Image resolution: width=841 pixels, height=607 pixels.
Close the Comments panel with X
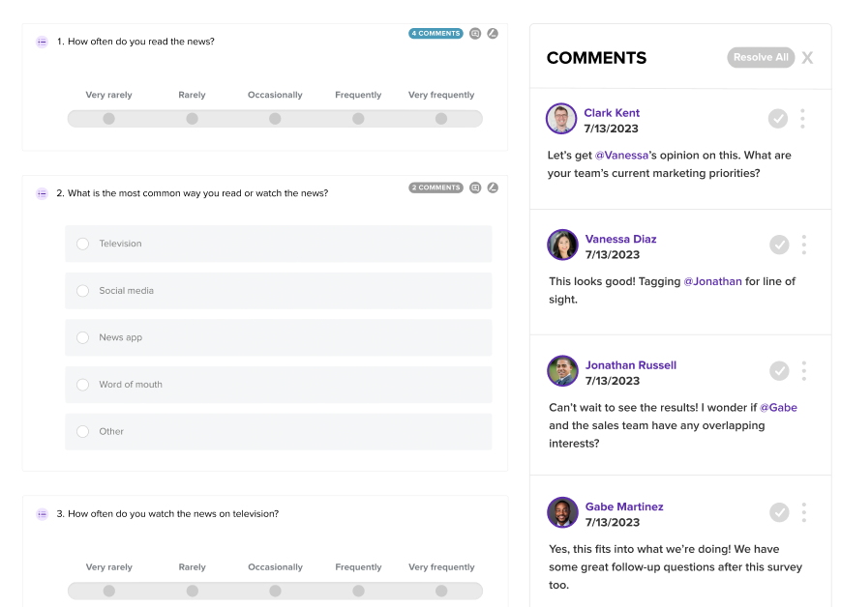(807, 58)
